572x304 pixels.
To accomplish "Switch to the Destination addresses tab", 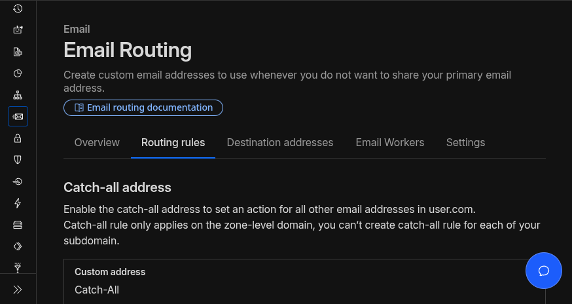I will [x=279, y=142].
